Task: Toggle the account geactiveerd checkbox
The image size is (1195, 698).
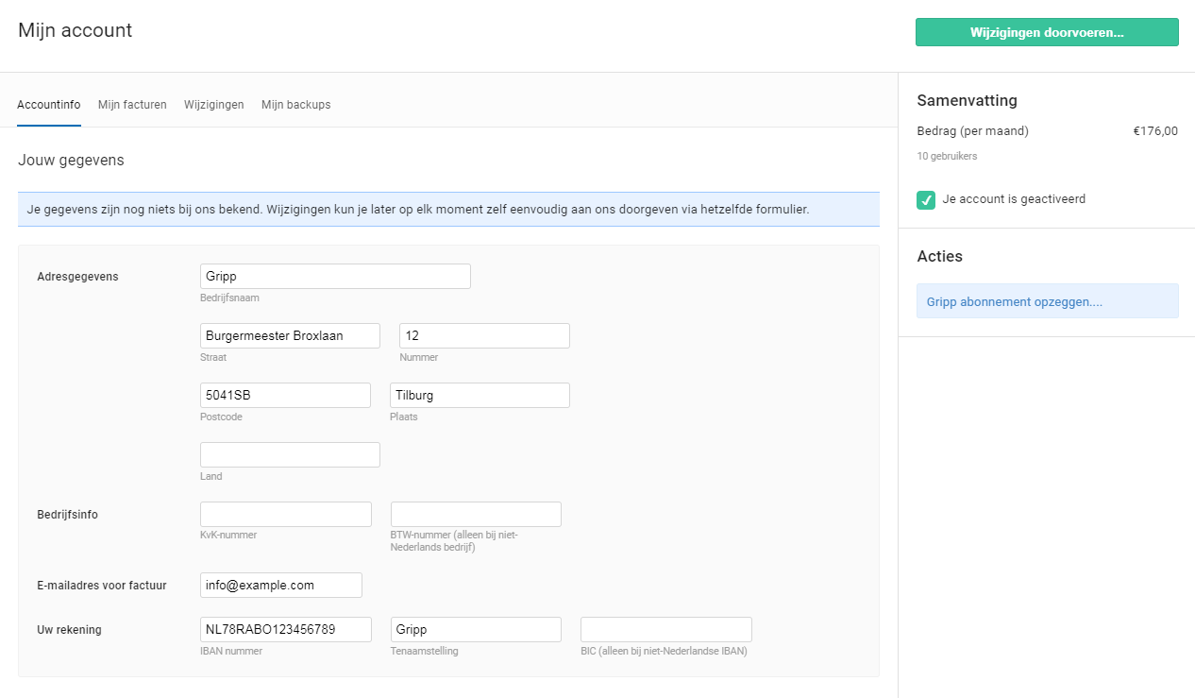Action: [926, 200]
